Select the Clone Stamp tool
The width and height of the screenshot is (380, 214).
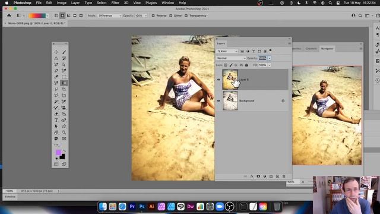(64, 108)
